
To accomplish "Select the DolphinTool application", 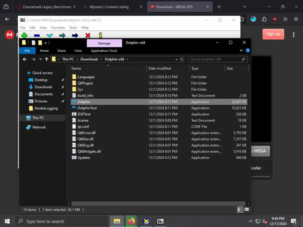I will click(x=87, y=108).
